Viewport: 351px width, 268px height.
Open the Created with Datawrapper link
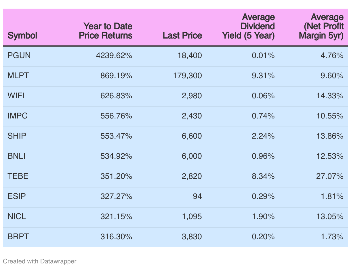pos(40,261)
